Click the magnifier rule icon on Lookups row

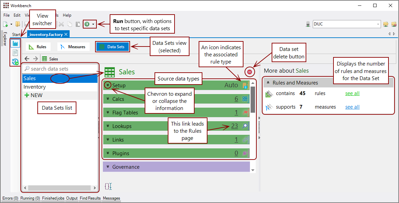pyautogui.click(x=245, y=126)
